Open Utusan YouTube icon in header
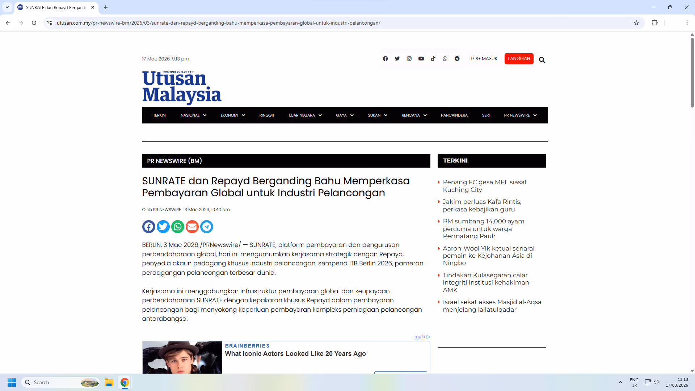Screen dimensions: 695x391 click(421, 59)
